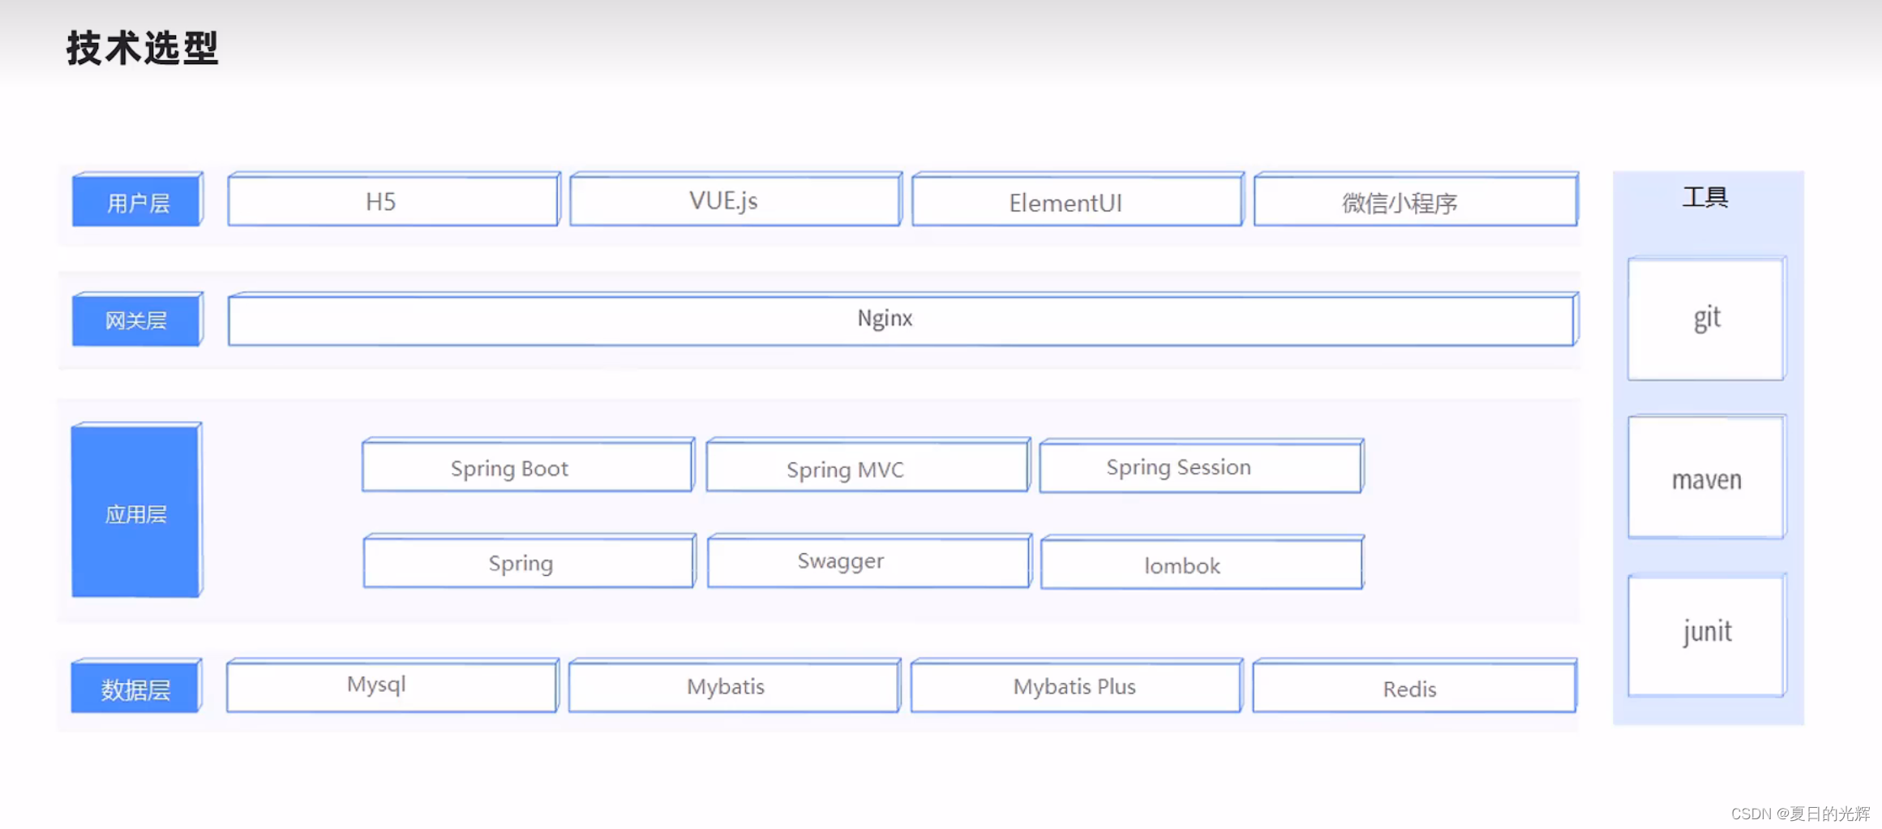Viewport: 1882px width, 829px height.
Task: Click the plain Spring box
Action: click(x=529, y=561)
